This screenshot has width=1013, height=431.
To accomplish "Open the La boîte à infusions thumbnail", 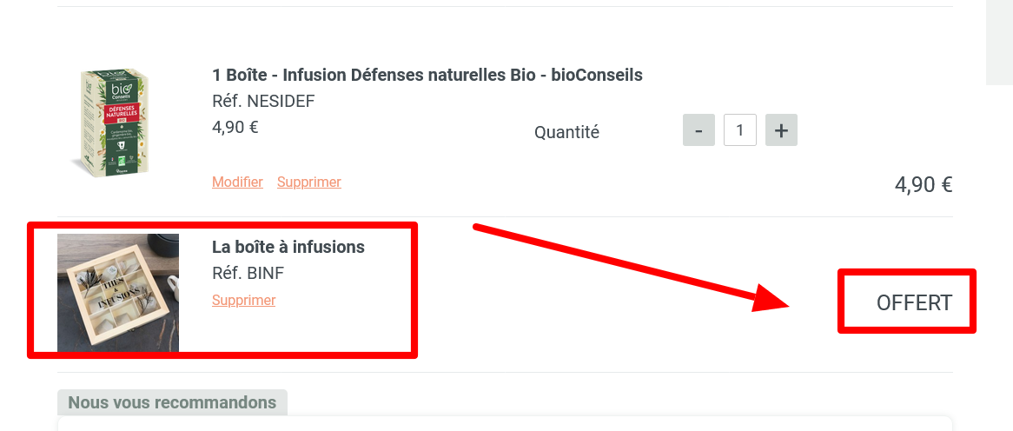I will 118,293.
